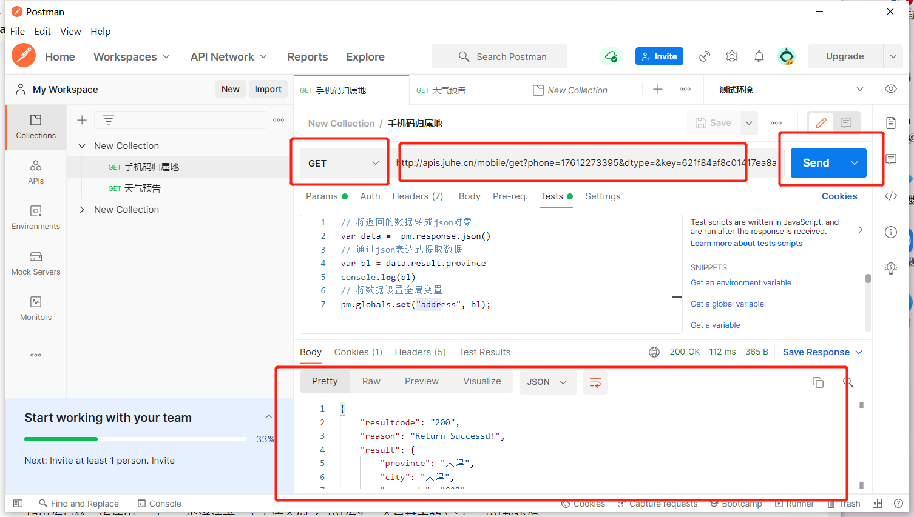Create new collection with plus icon
This screenshot has width=914, height=517.
coord(82,120)
